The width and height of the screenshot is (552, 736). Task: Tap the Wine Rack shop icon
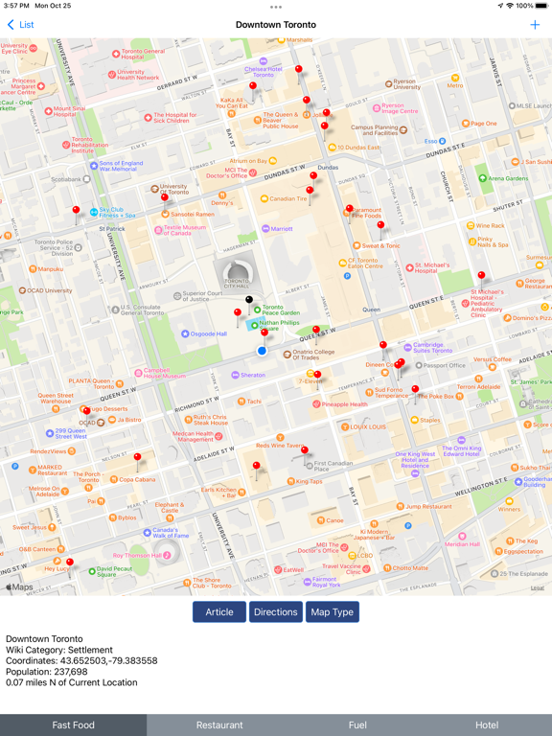pyautogui.click(x=471, y=225)
